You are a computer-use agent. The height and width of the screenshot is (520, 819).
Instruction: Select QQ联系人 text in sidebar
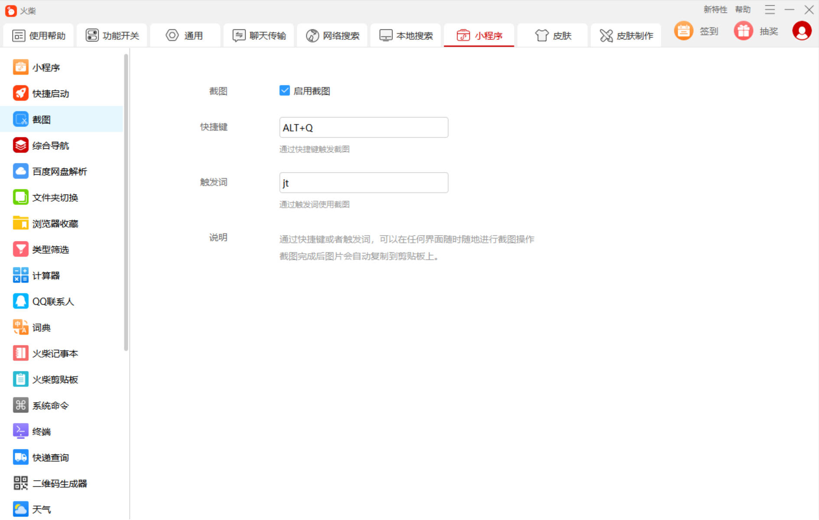pyautogui.click(x=53, y=302)
